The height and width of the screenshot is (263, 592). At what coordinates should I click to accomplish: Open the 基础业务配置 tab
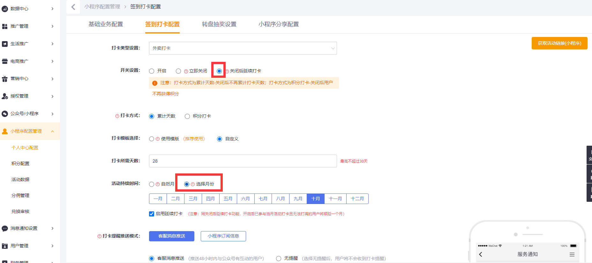point(106,24)
